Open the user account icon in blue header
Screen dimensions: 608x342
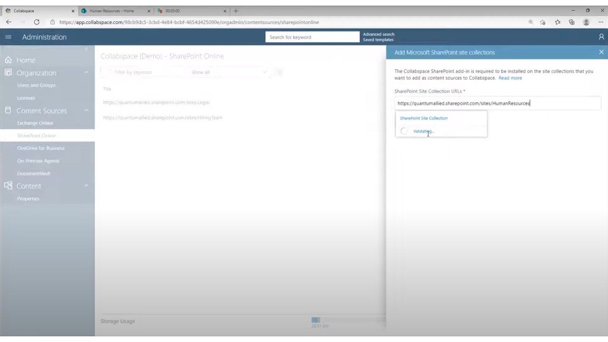point(601,37)
